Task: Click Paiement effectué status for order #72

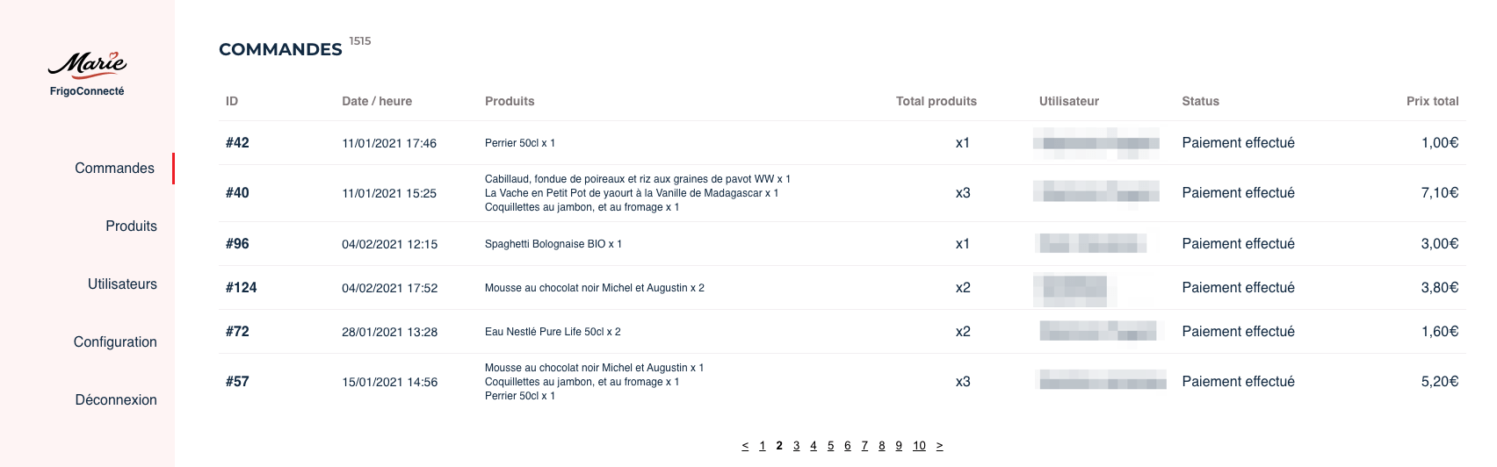Action: [x=1238, y=332]
